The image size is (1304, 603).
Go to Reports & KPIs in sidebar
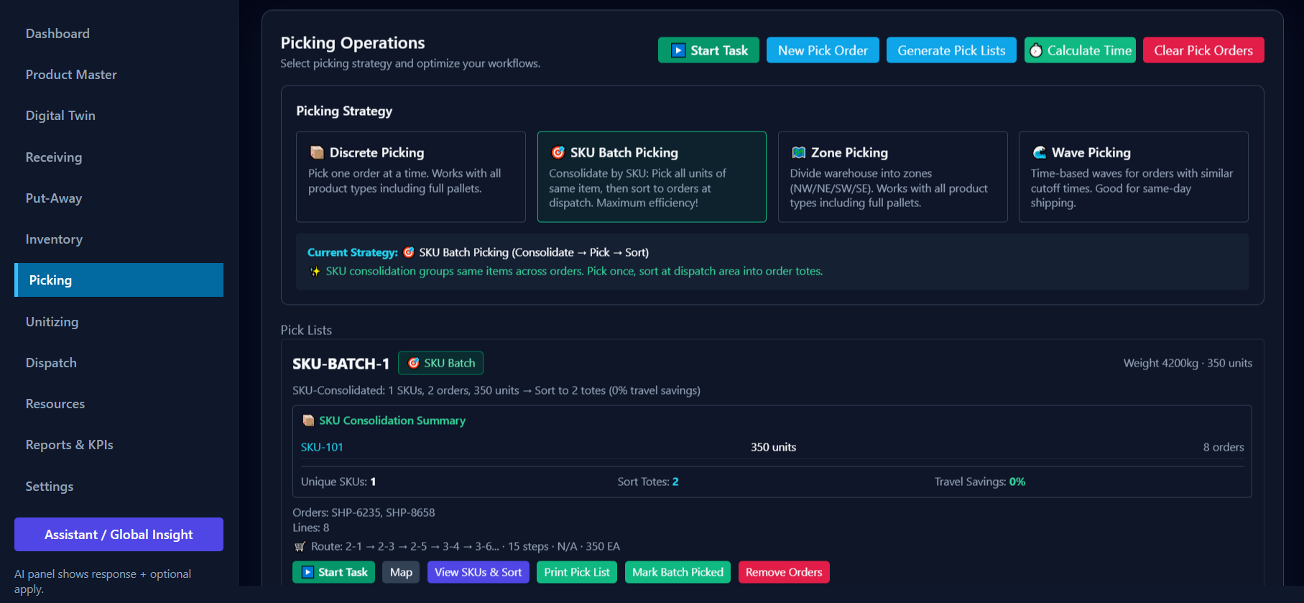coord(69,445)
